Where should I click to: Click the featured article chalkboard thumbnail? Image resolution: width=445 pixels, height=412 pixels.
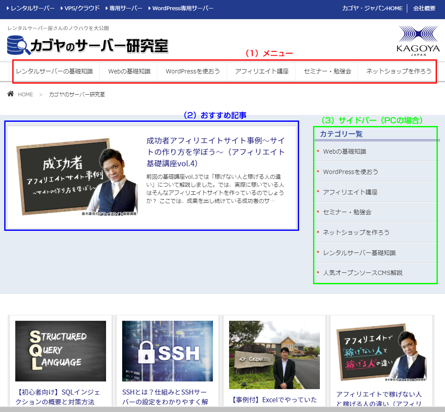point(77,176)
